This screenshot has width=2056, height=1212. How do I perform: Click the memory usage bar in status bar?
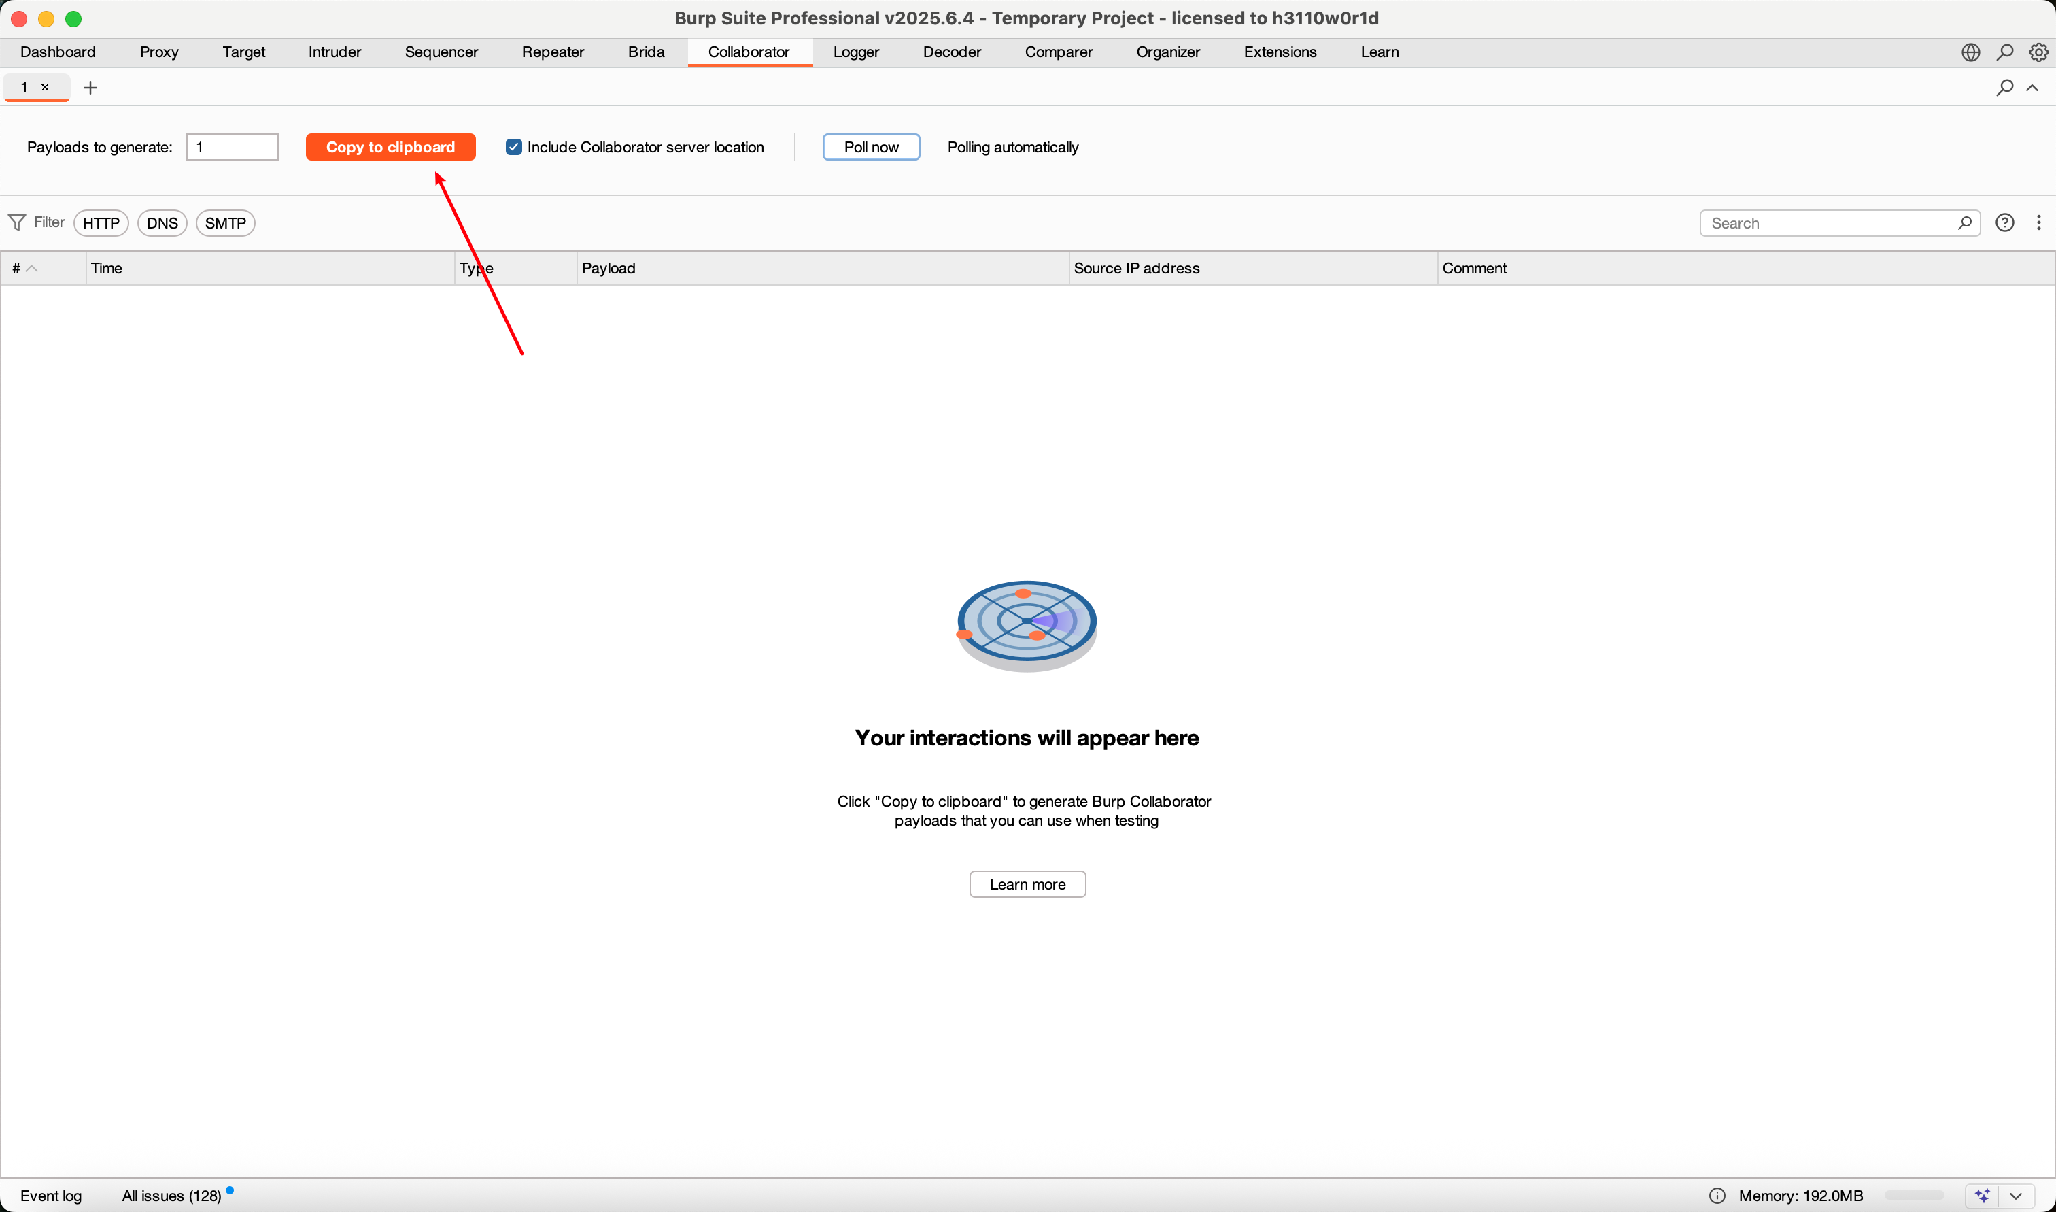click(1914, 1196)
